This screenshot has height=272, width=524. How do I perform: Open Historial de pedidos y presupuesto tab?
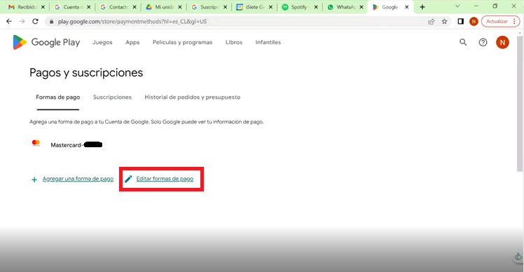(x=193, y=97)
